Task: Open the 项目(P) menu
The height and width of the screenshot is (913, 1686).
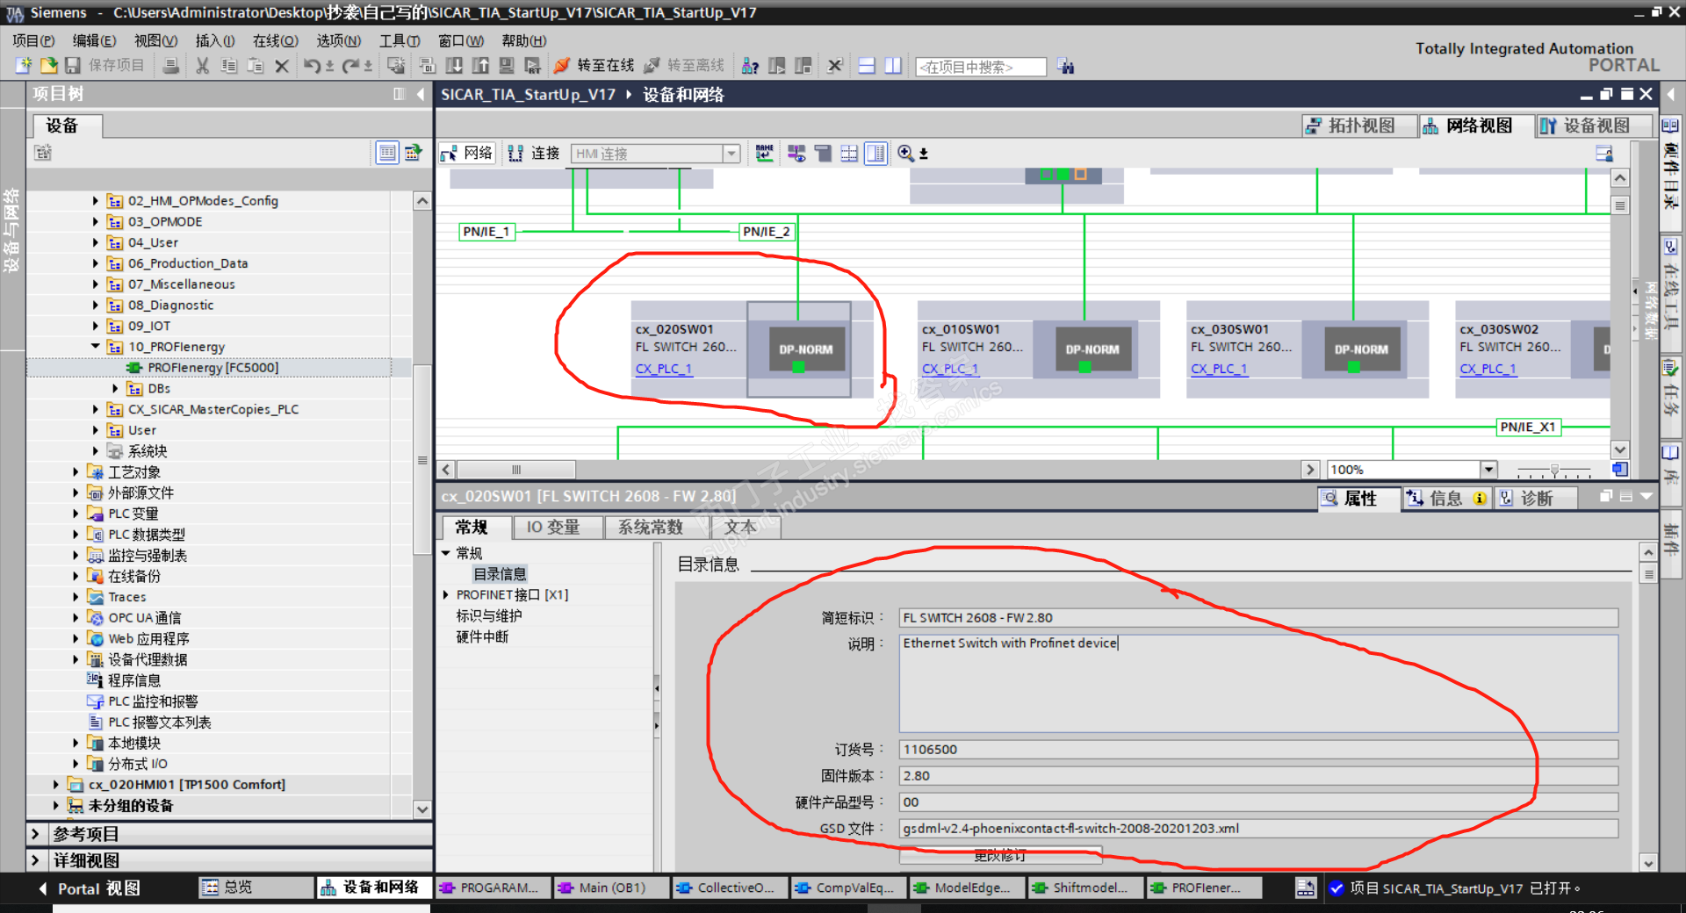Action: pyautogui.click(x=33, y=40)
